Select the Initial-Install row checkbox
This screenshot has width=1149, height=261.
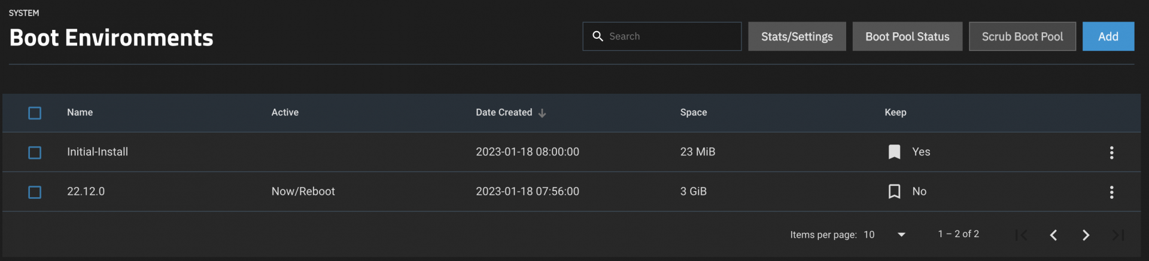[35, 153]
